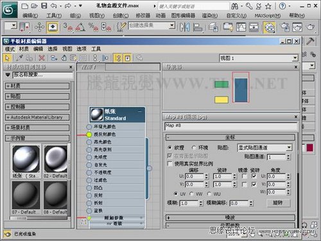Image resolution: width=321 pixels, height=241 pixels.
Task: Expand the 控制器 group in browser
Action: 37,107
